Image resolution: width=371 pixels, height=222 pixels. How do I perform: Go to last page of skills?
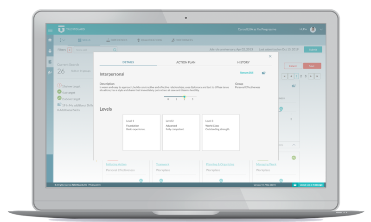[x=317, y=76]
